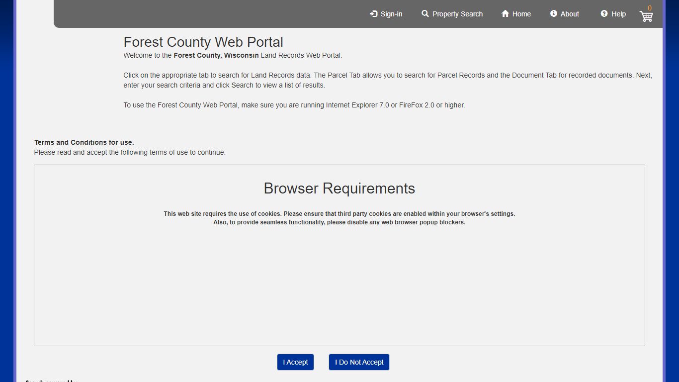679x382 pixels.
Task: Click the Browser Requirements heading
Action: coord(339,189)
